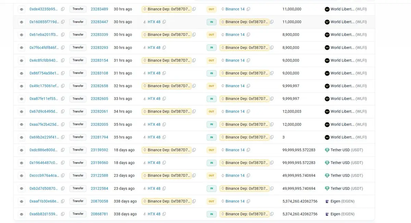This screenshot has width=411, height=223.
Task: Select 8,900,000 amount in block 23283293 row
Action: point(291,48)
